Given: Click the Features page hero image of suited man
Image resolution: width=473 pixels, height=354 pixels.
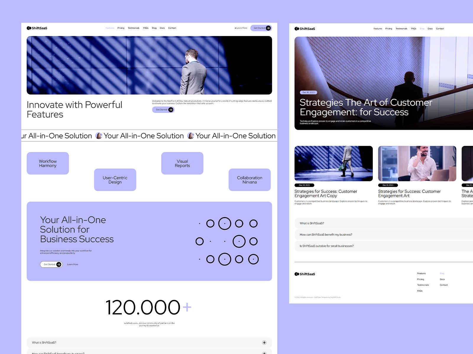Looking at the screenshot, I should tap(149, 65).
